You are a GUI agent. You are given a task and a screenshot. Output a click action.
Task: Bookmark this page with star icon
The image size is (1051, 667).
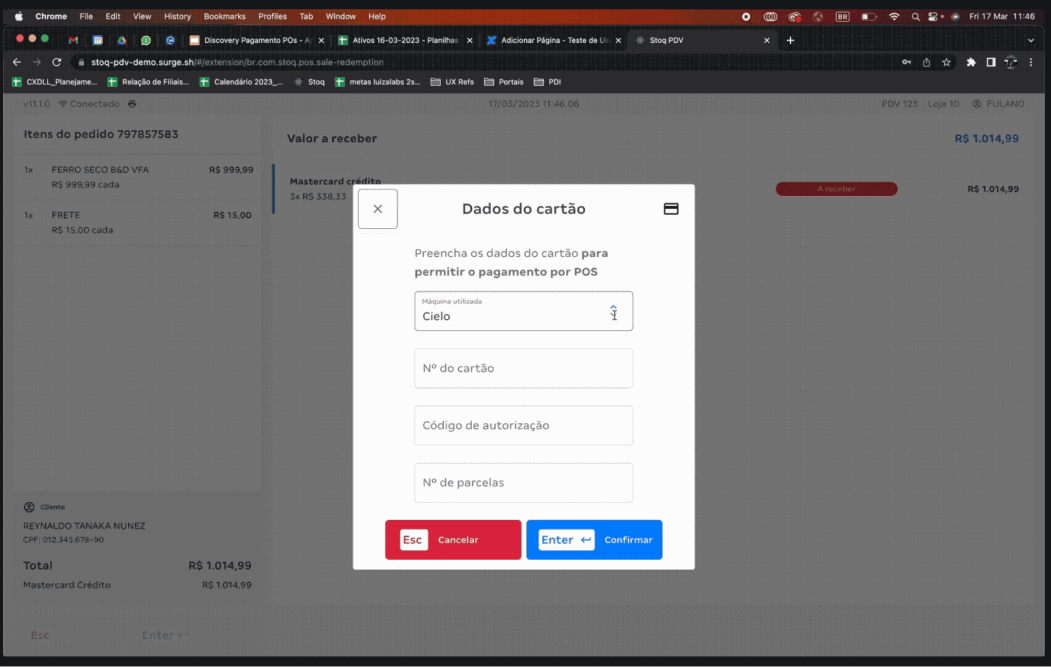[x=946, y=62]
